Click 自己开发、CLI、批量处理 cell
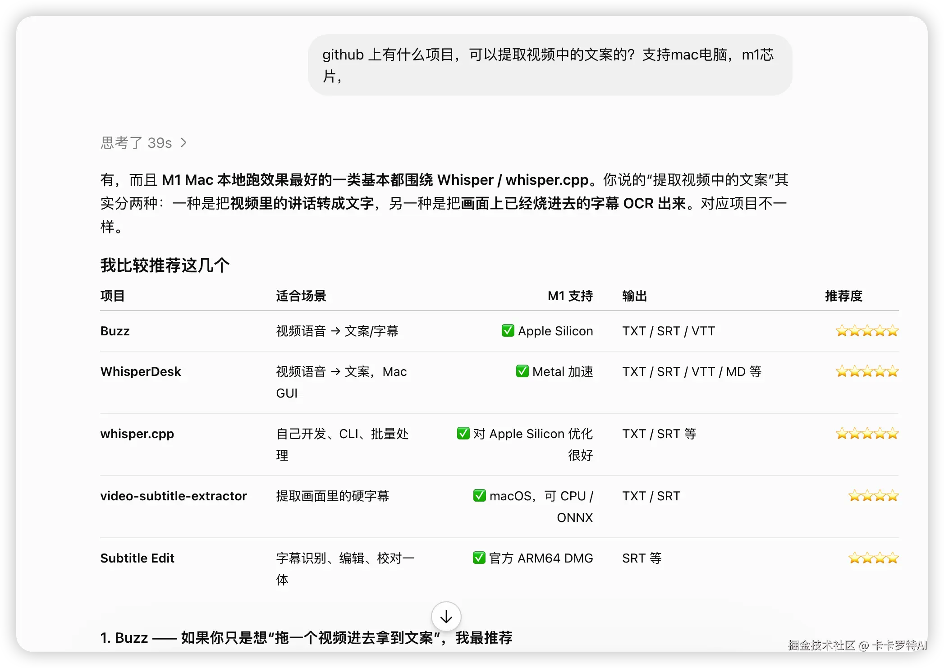The width and height of the screenshot is (944, 668). [342, 444]
